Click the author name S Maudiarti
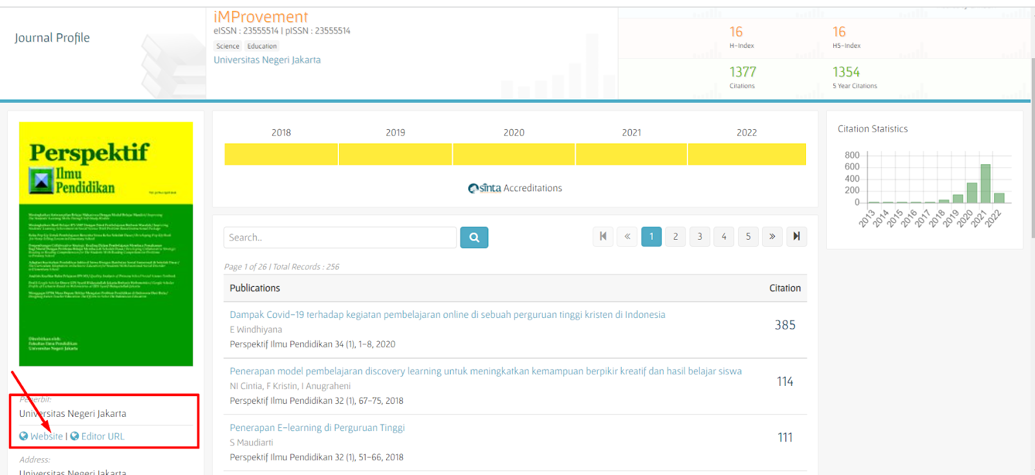The width and height of the screenshot is (1035, 475). (252, 443)
